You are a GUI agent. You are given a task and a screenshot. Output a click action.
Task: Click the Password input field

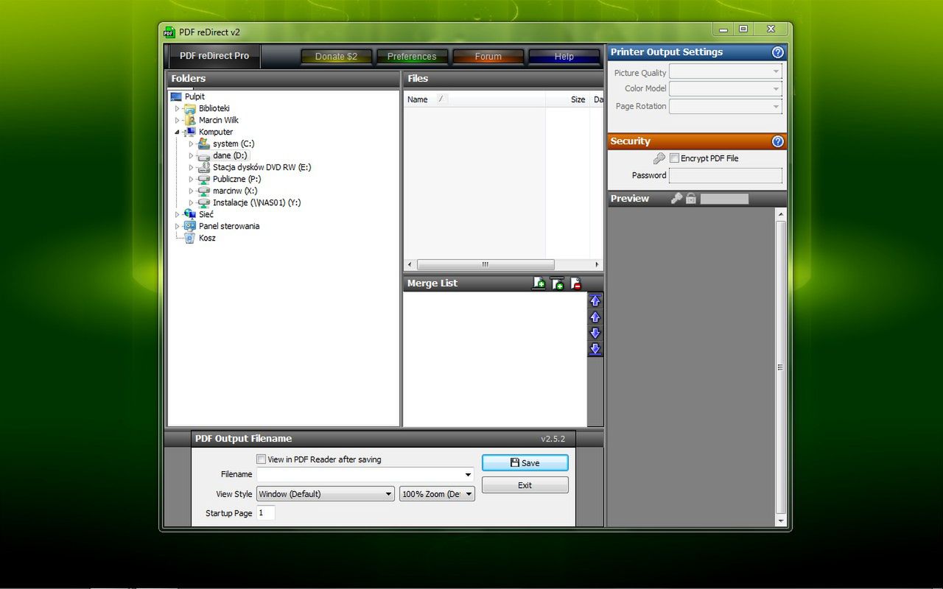725,175
